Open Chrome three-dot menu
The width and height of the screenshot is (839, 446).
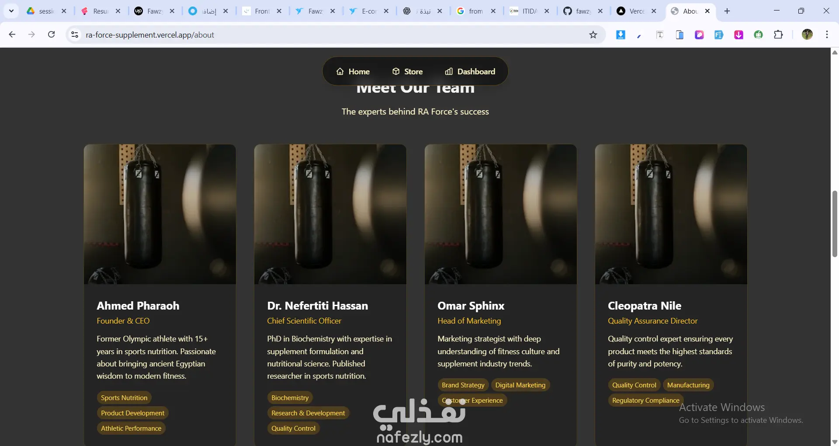pyautogui.click(x=827, y=35)
